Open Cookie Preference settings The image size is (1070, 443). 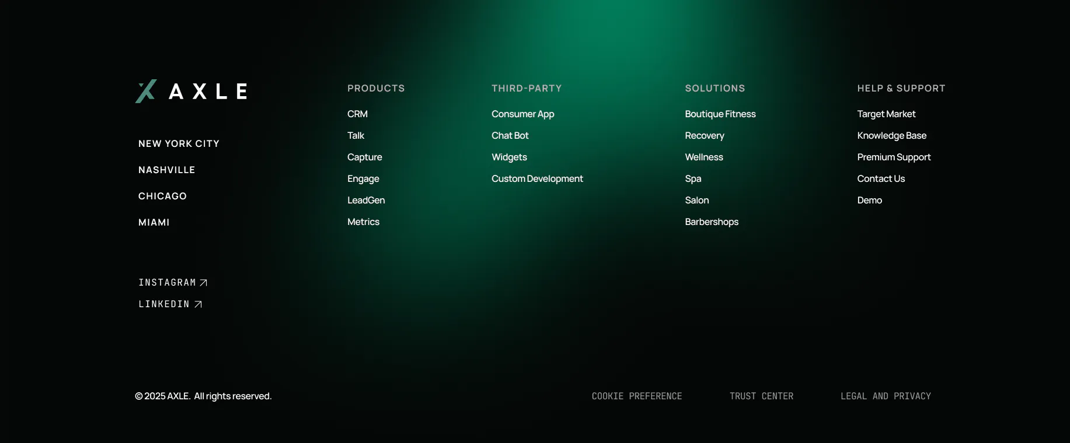(x=637, y=396)
